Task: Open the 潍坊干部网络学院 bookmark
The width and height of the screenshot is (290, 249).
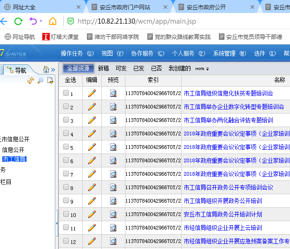Action: [113, 37]
